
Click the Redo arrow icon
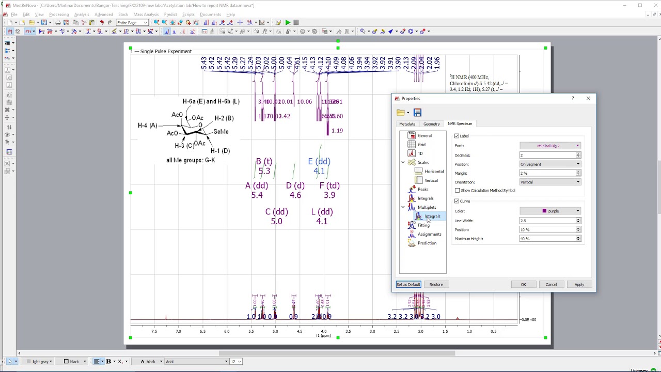tap(109, 23)
